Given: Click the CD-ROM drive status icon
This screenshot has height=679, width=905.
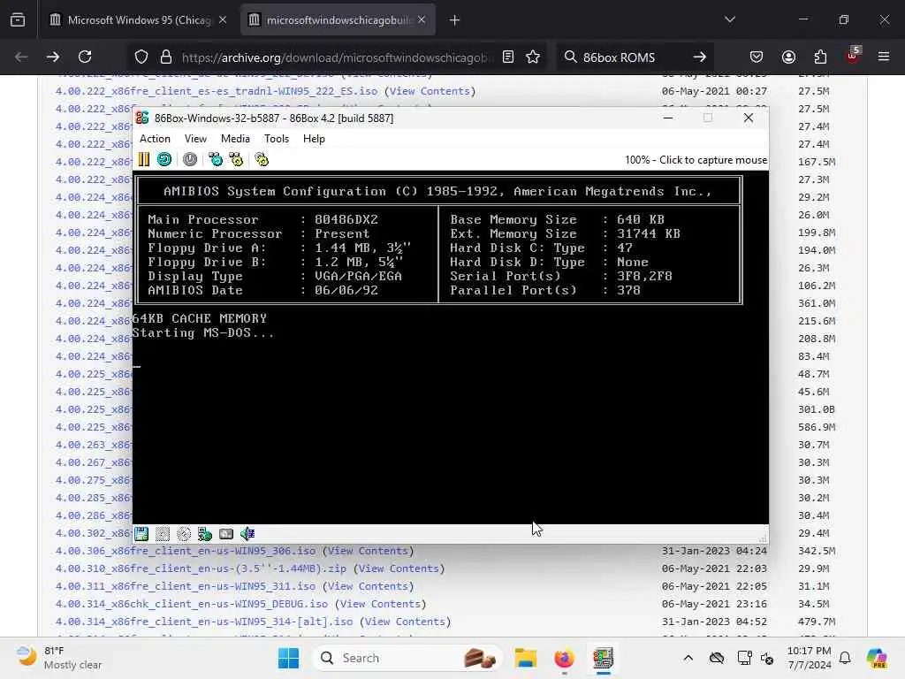Looking at the screenshot, I should [184, 533].
